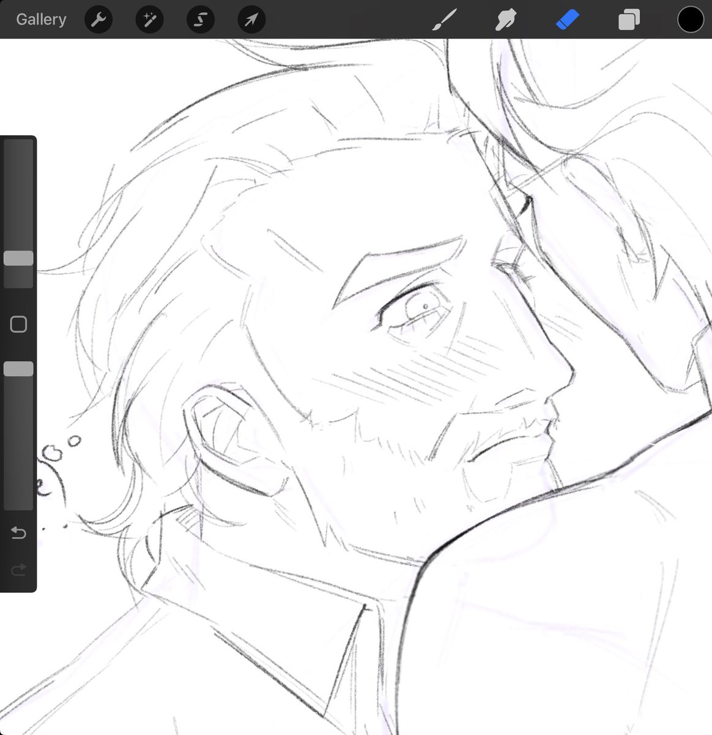712x735 pixels.
Task: Open the Actions wrench menu
Action: coord(98,20)
